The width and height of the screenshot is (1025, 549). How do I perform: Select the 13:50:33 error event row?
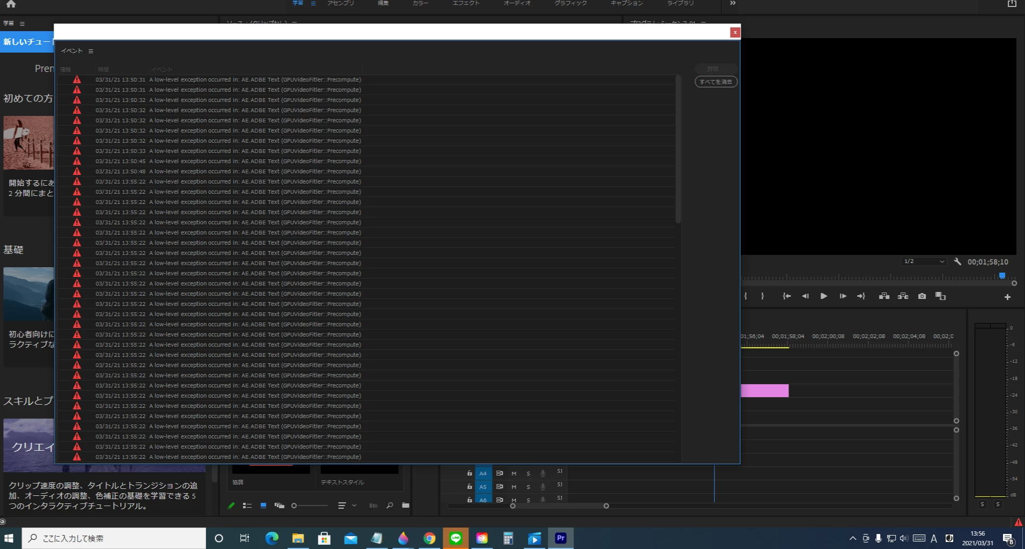[x=366, y=151]
